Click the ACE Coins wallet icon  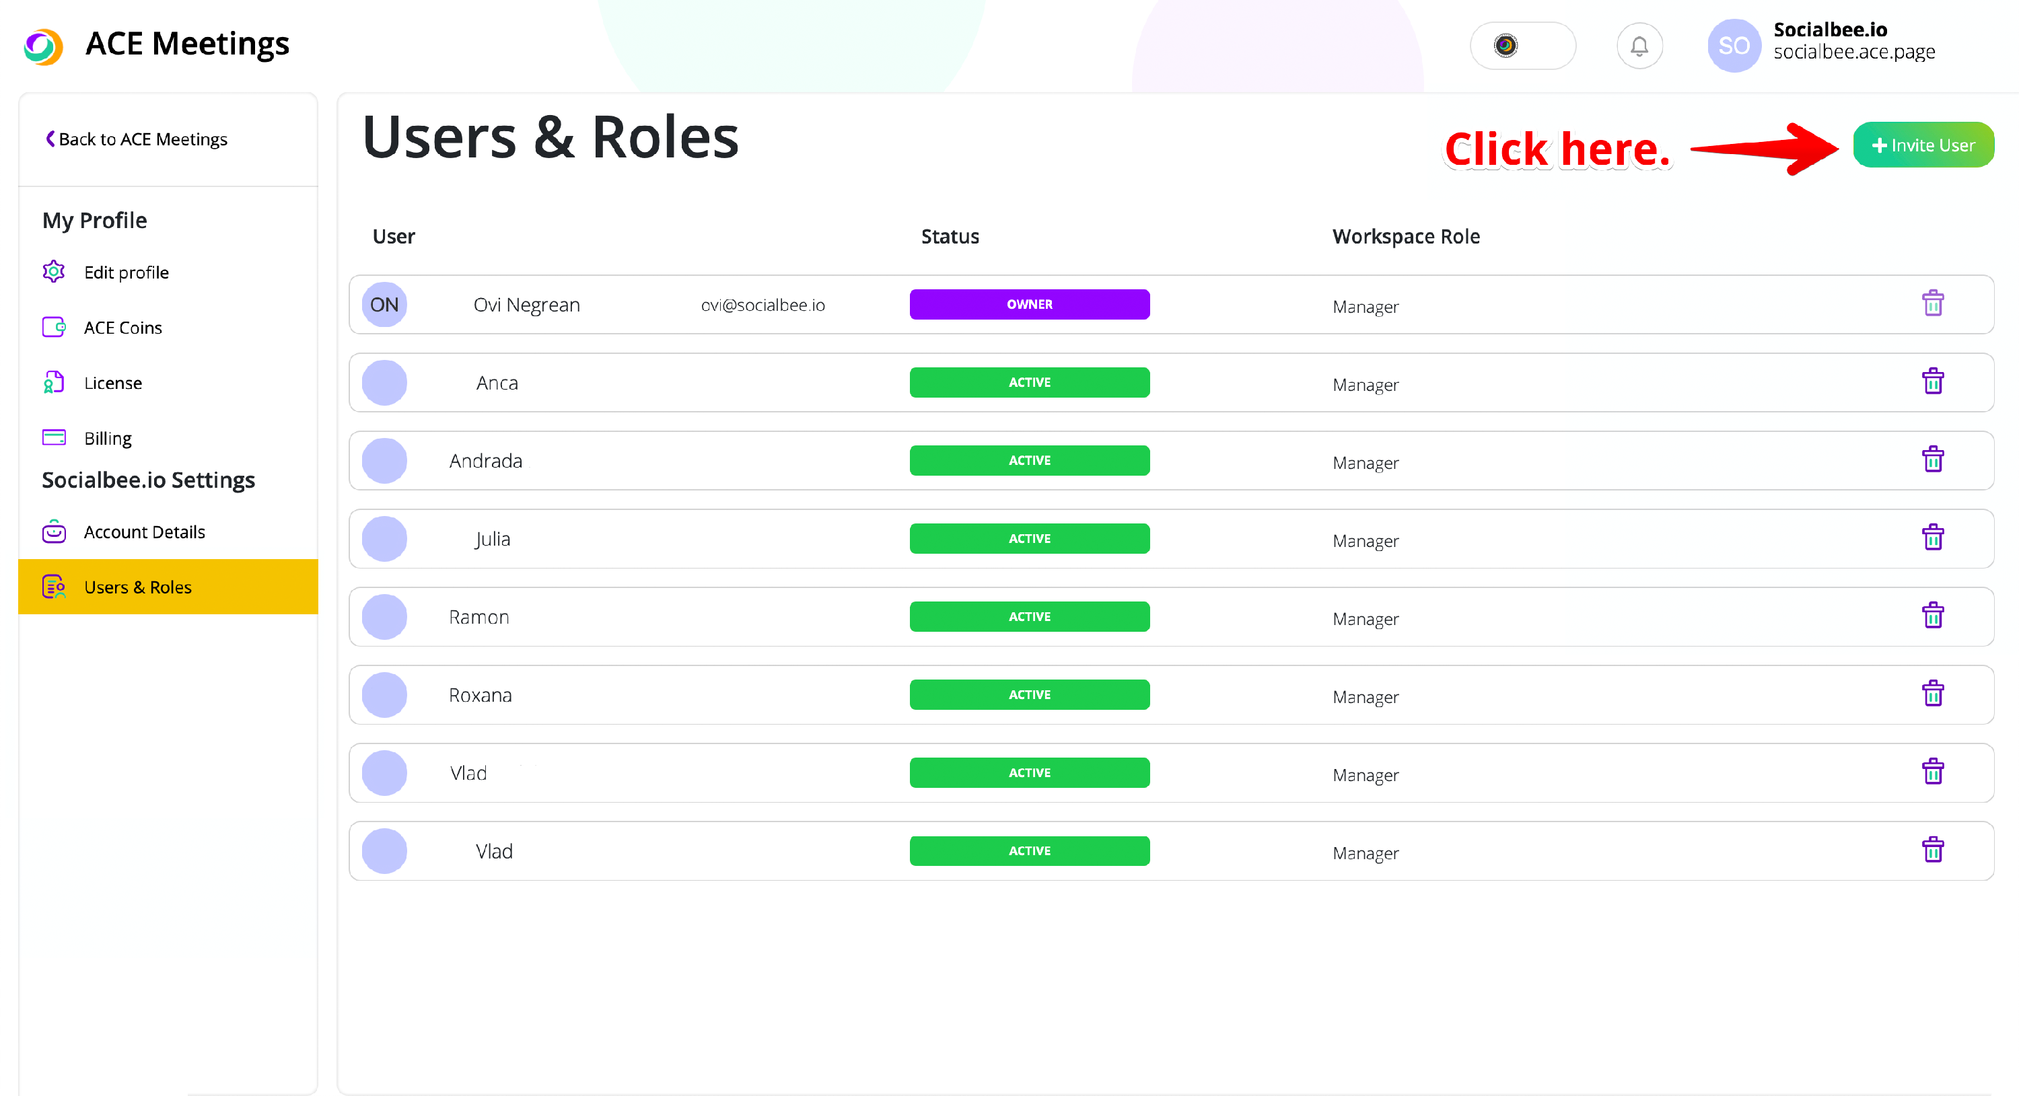click(x=53, y=327)
